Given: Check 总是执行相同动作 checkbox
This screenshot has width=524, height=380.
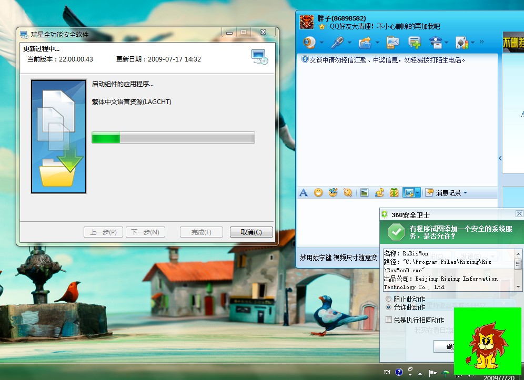Looking at the screenshot, I should [389, 320].
